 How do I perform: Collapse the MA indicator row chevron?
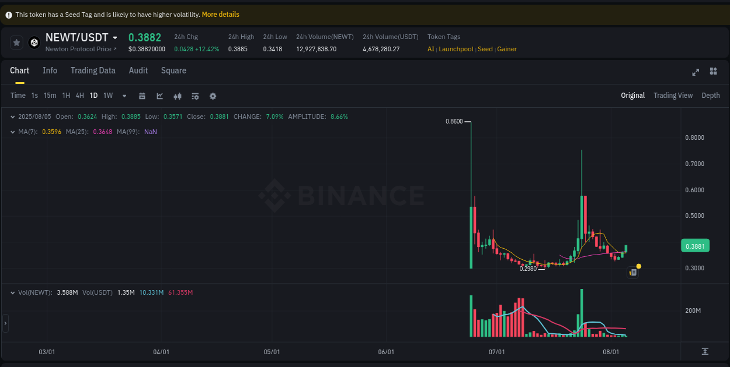[12, 132]
